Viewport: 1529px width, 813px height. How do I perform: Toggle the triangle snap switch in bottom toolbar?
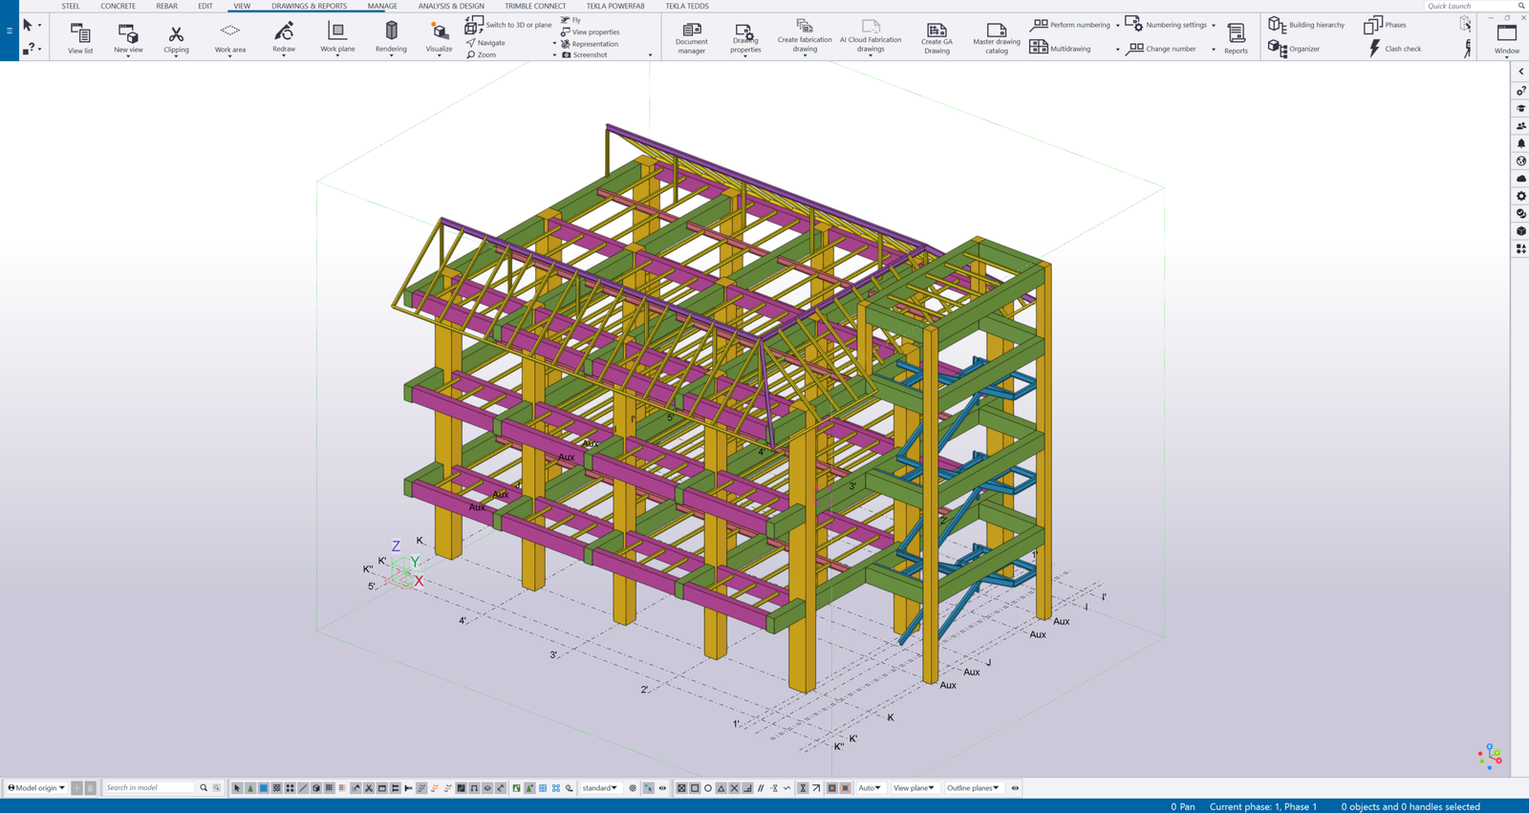click(721, 788)
